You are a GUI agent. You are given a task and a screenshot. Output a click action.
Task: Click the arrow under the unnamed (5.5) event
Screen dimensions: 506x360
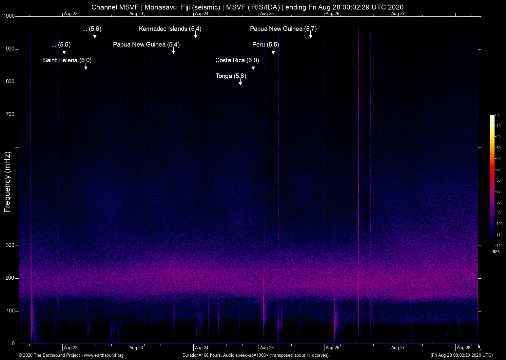tap(64, 51)
